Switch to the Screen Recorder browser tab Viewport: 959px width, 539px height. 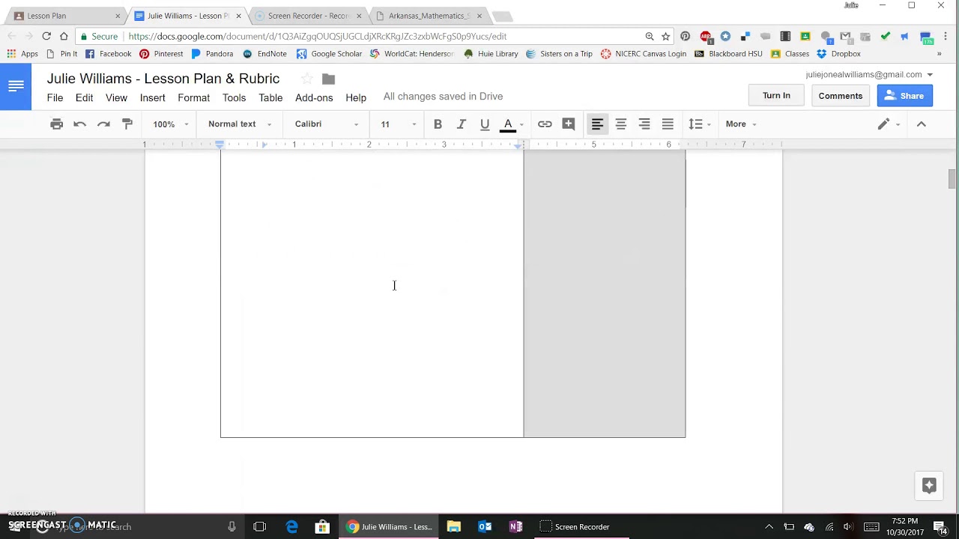pos(307,16)
